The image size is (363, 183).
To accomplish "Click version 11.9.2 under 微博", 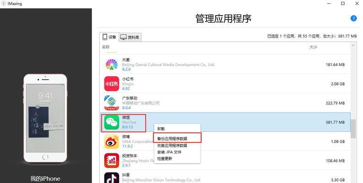I will point(128,146).
